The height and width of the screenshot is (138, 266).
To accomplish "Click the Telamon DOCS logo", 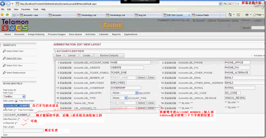I will pyautogui.click(x=15, y=25).
